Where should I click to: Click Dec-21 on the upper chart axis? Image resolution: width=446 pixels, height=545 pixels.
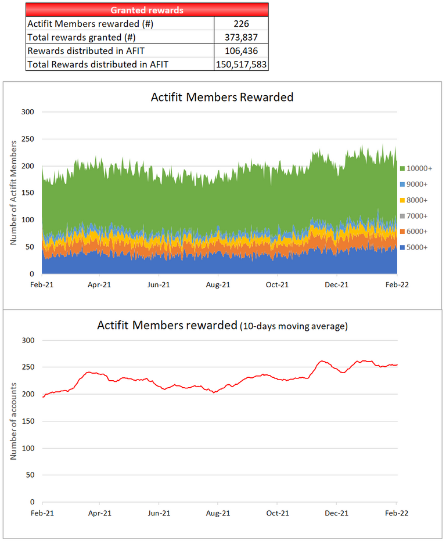tap(336, 284)
